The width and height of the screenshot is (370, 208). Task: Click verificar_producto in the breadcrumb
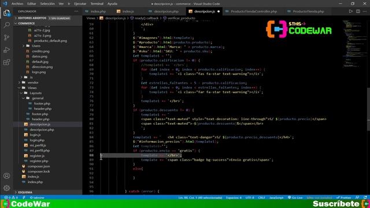click(x=181, y=18)
